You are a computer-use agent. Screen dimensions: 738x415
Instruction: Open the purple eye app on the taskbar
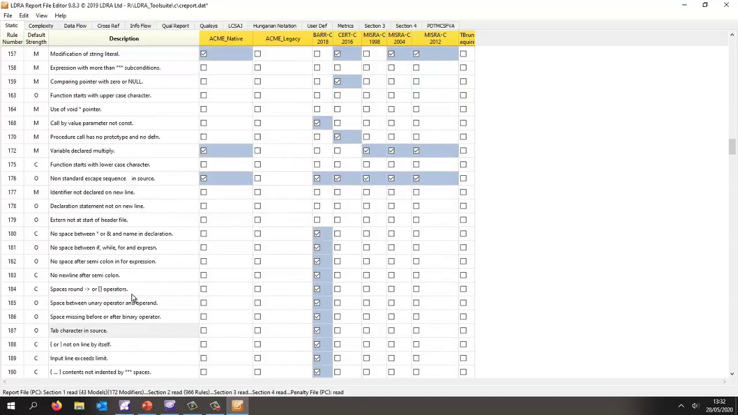[170, 406]
